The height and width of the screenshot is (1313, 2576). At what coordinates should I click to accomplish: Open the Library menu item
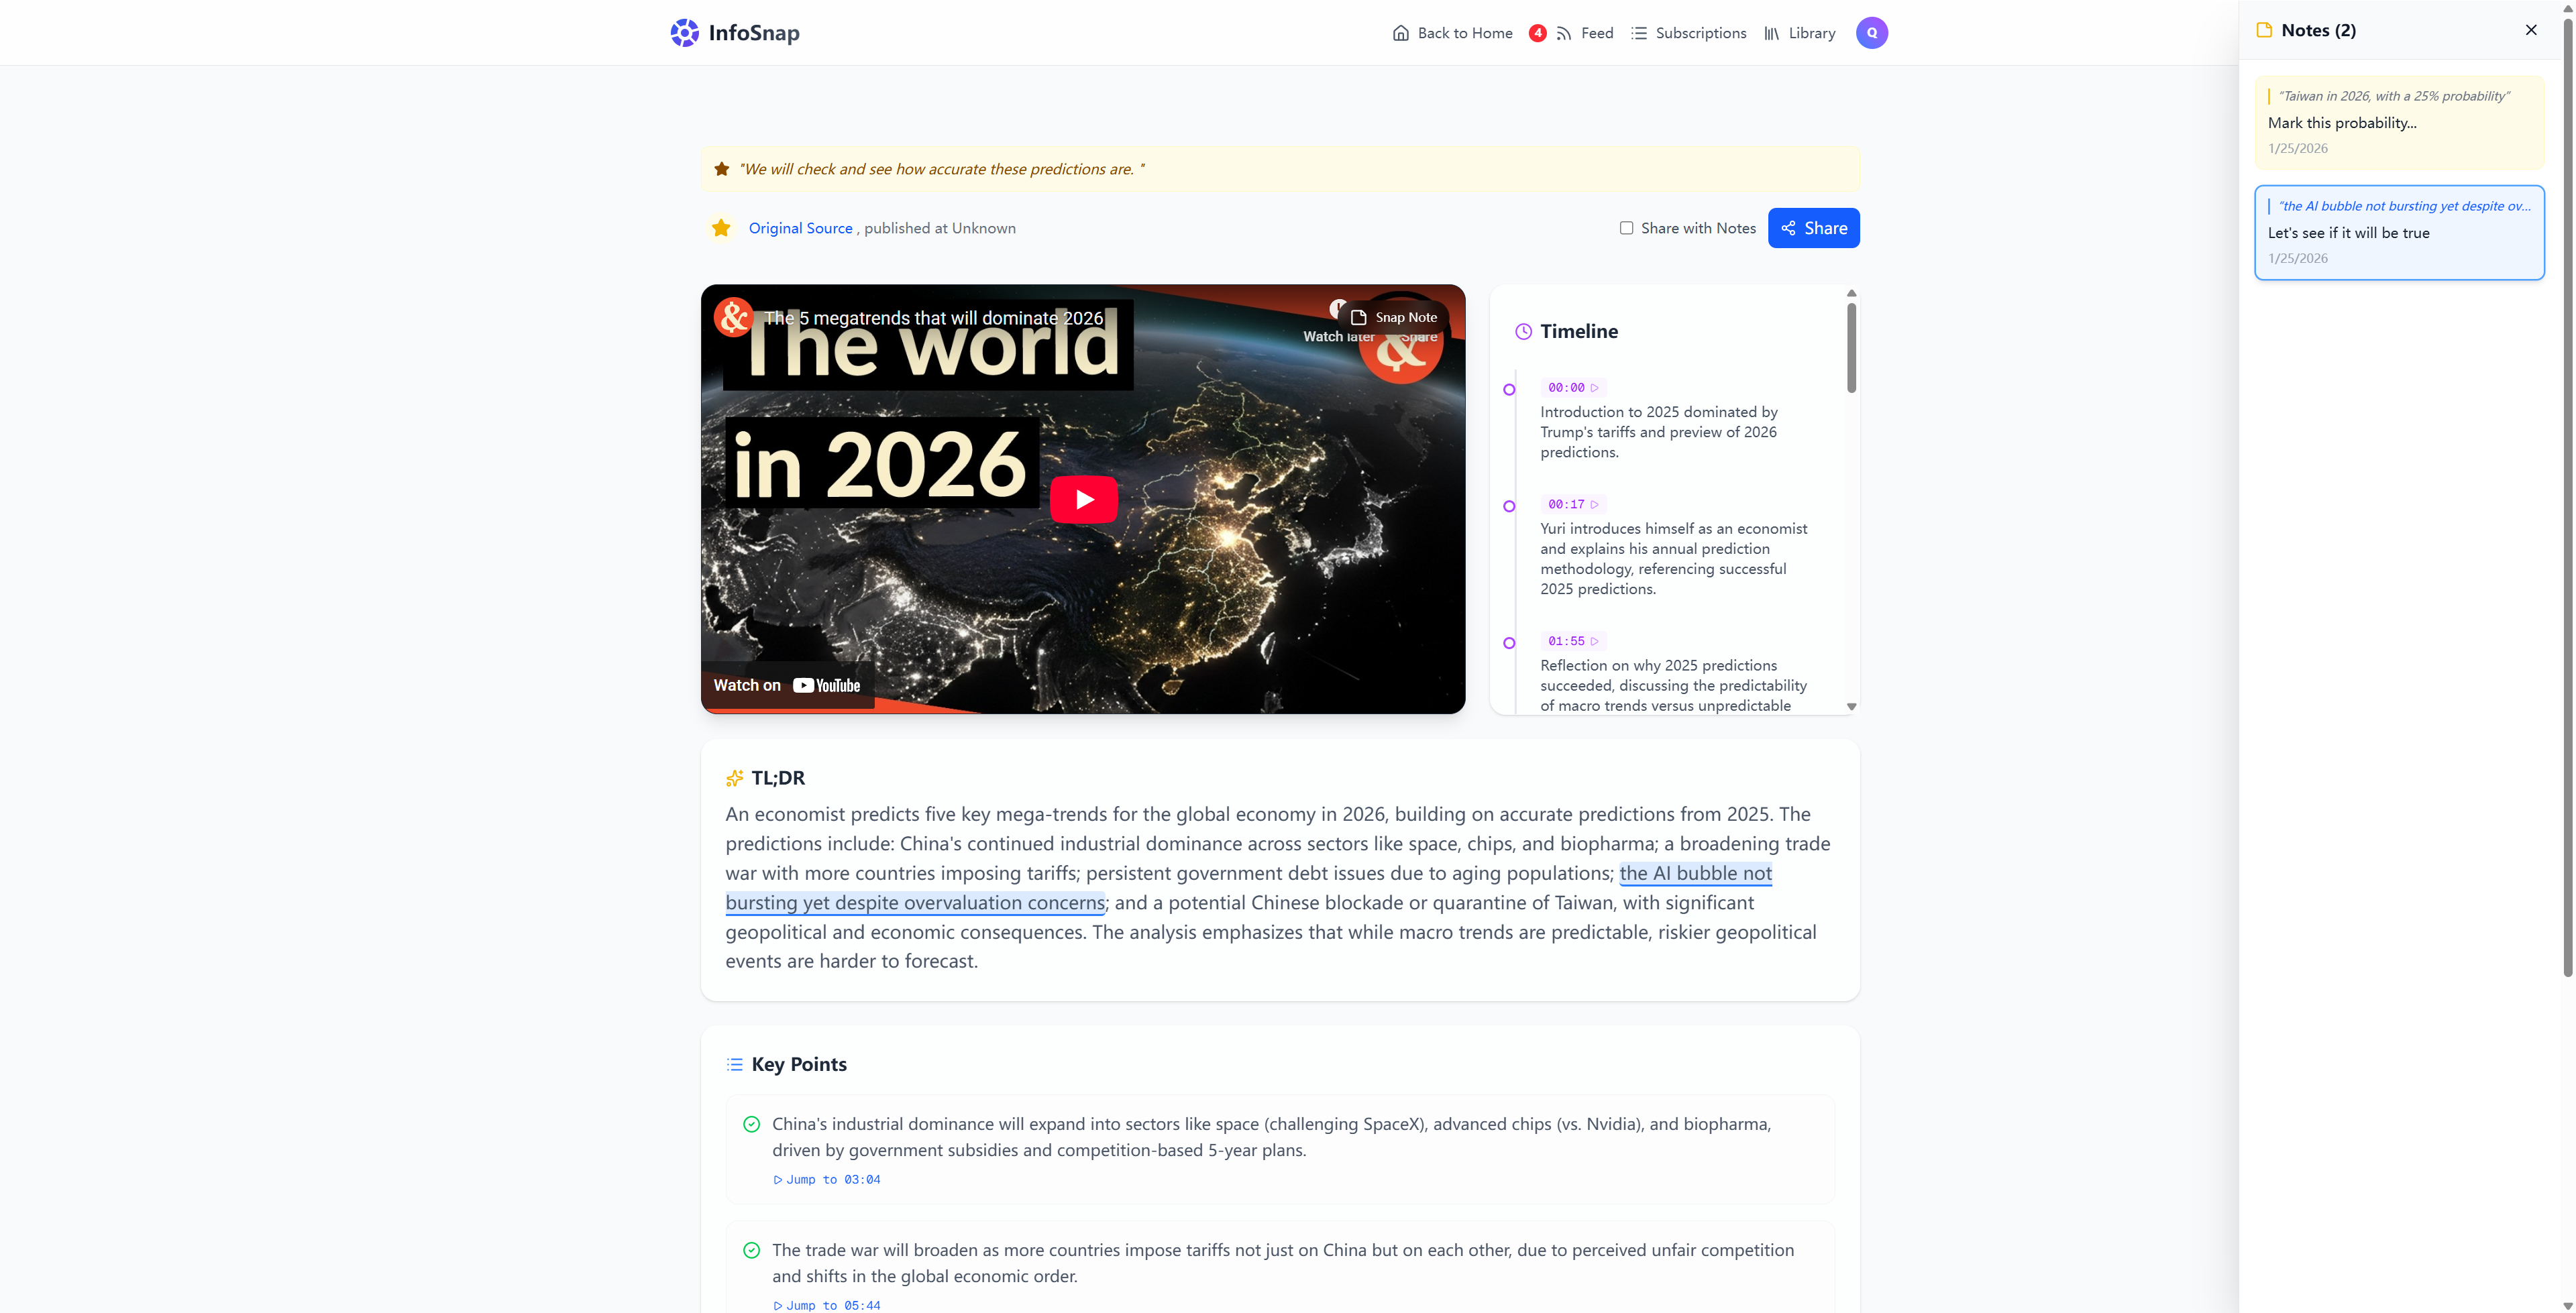(1800, 33)
